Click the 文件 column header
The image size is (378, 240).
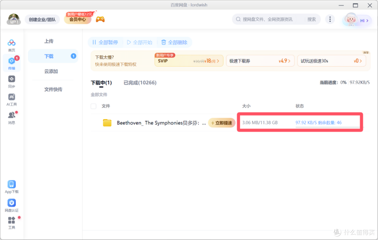pos(106,106)
